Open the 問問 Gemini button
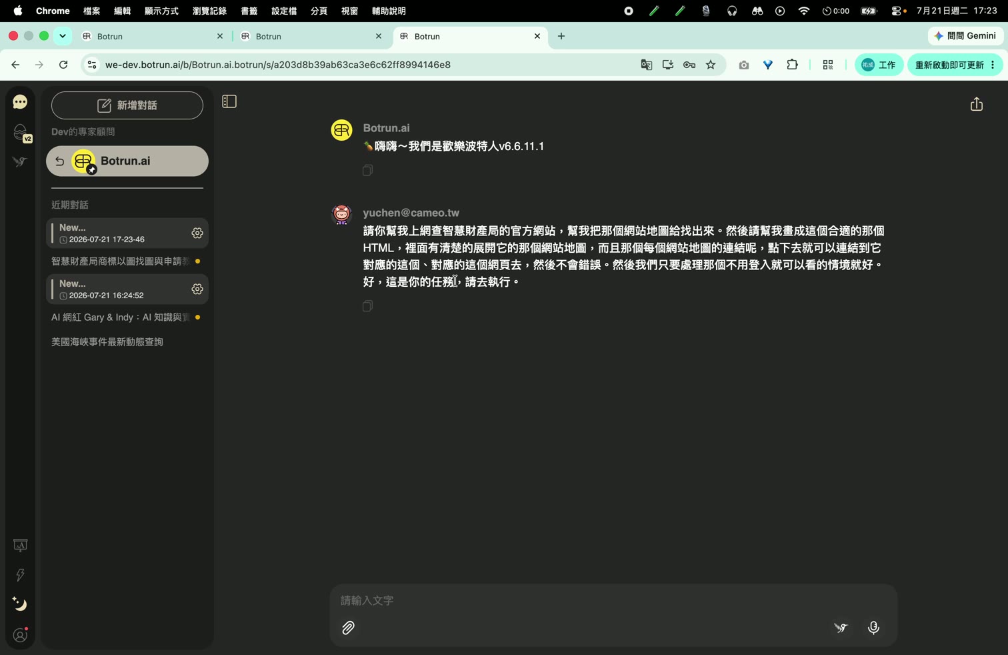The height and width of the screenshot is (655, 1008). (x=965, y=36)
